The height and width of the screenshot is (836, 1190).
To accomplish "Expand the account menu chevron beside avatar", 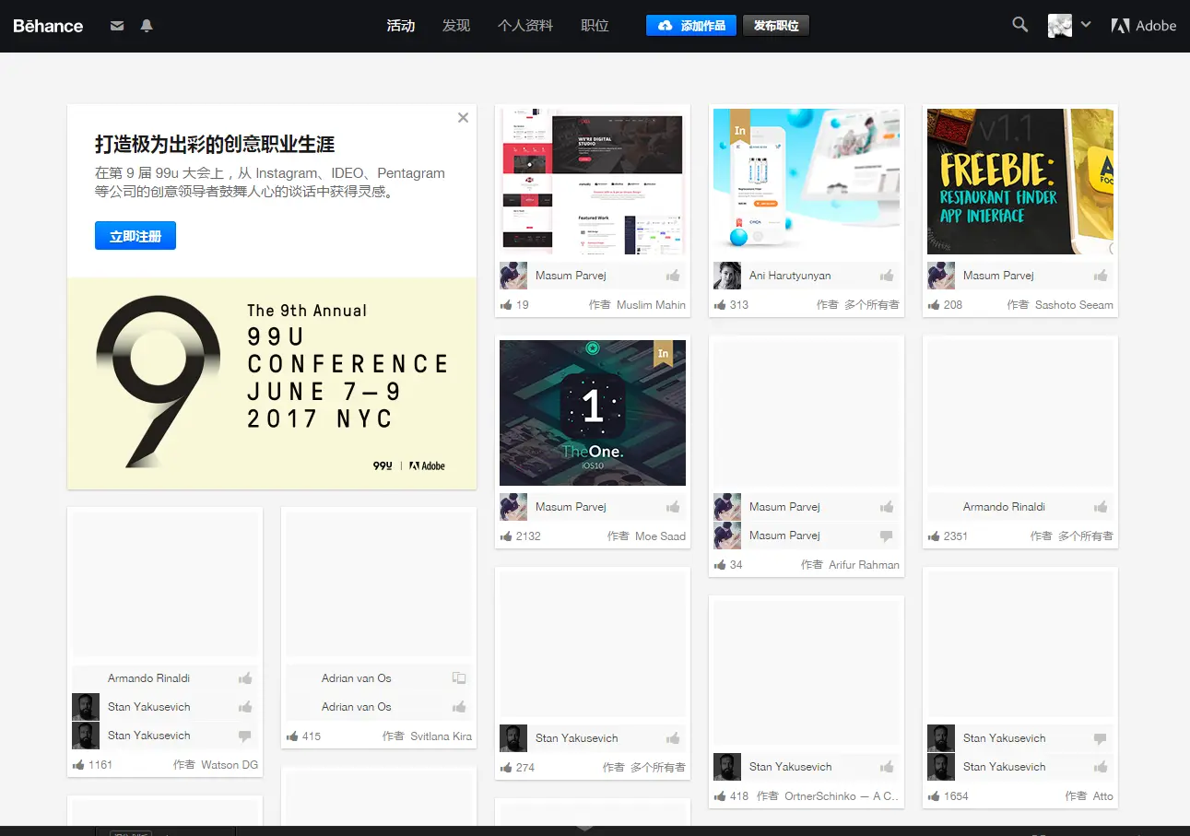I will click(x=1086, y=25).
